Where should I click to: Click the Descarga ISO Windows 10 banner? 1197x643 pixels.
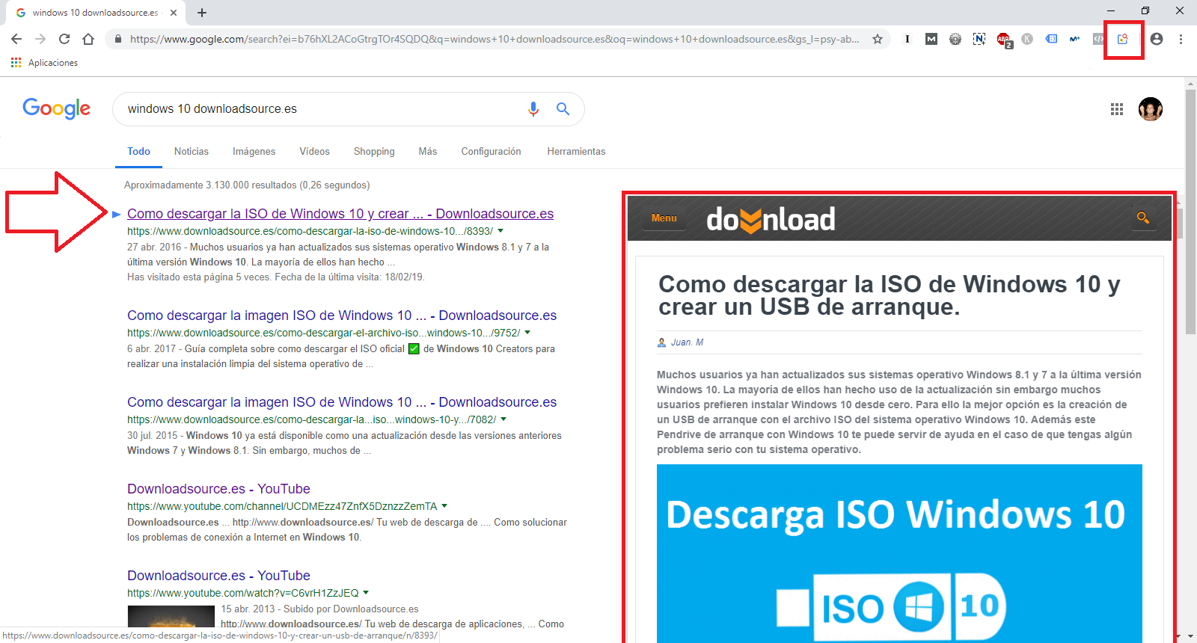(x=899, y=553)
